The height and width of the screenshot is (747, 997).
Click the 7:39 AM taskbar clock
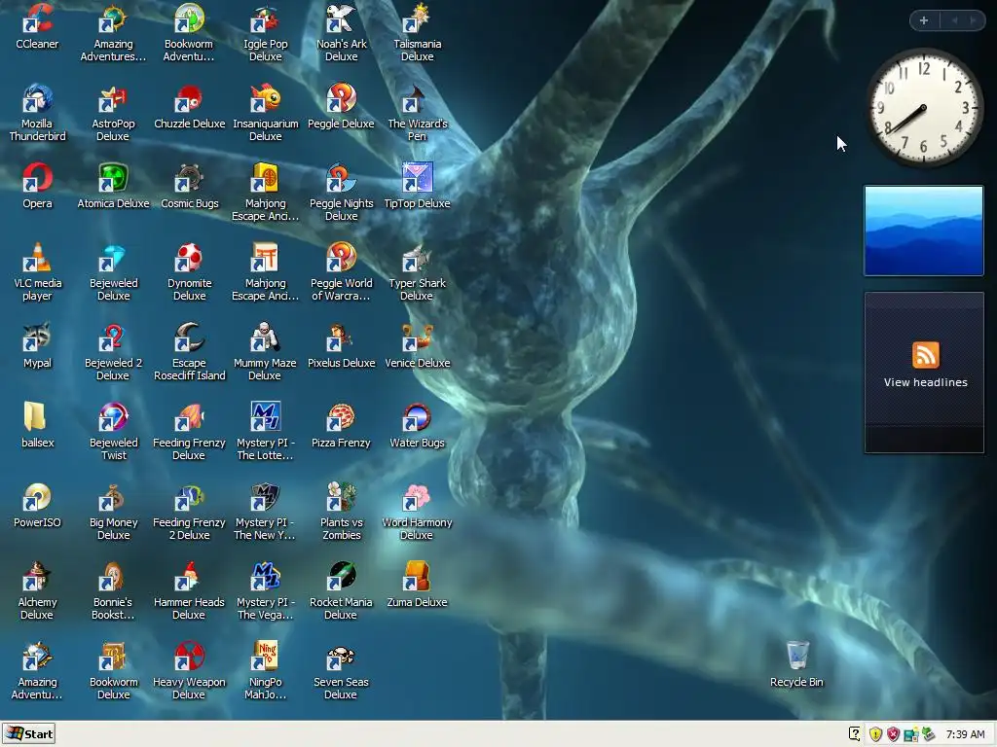tap(965, 734)
